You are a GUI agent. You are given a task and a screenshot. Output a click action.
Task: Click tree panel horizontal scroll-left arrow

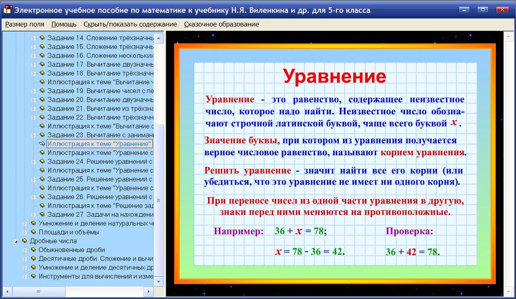[x=6, y=291]
